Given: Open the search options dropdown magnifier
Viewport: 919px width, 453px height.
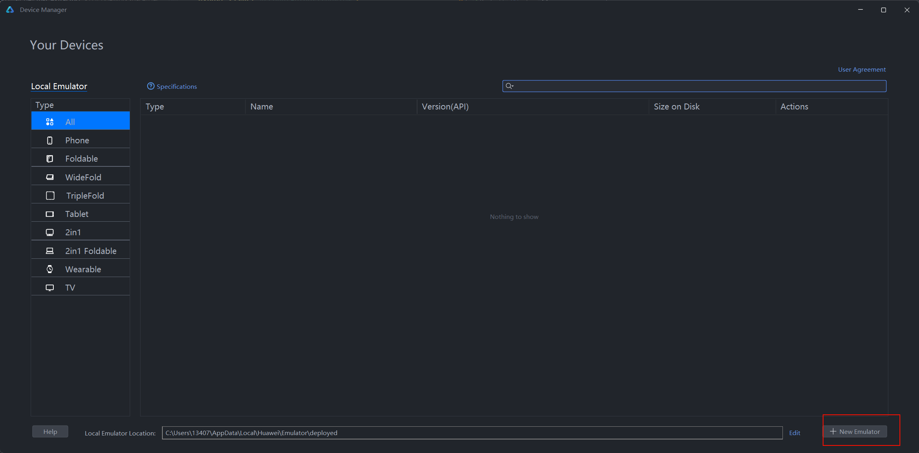Looking at the screenshot, I should point(509,86).
